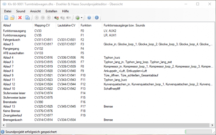Image resolution: width=216 pixels, height=135 pixels.
Task: Select the Ablauf 8 row
Action: coord(108,71)
